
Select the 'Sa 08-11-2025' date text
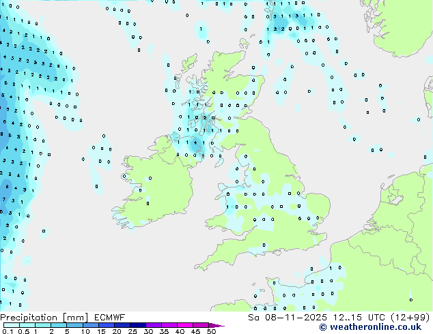(x=288, y=318)
